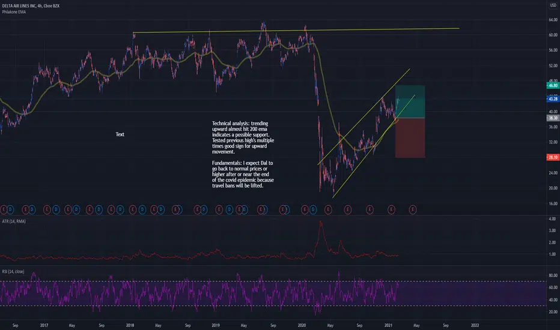Click 2020 on the time axis
Image resolution: width=560 pixels, height=330 pixels.
click(x=302, y=325)
